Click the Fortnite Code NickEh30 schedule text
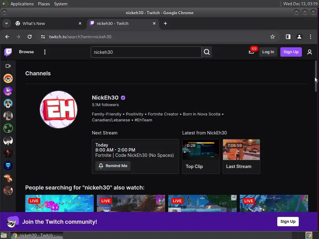The width and height of the screenshot is (319, 239). pyautogui.click(x=135, y=155)
